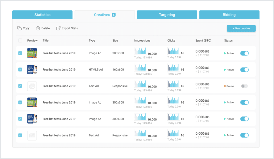The width and height of the screenshot is (274, 159).
Task: Click the Active play icon in the topmost row
Action: pos(225,53)
